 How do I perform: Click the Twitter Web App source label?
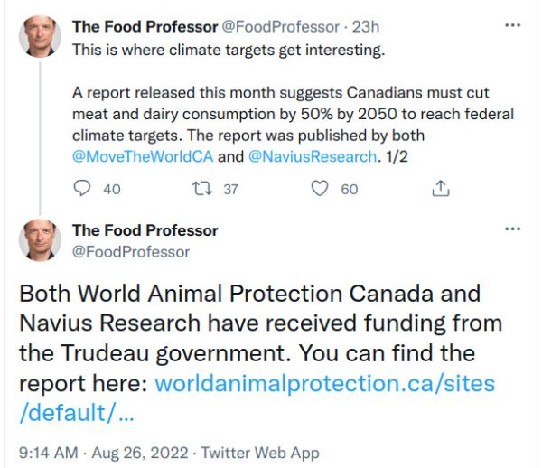259,452
